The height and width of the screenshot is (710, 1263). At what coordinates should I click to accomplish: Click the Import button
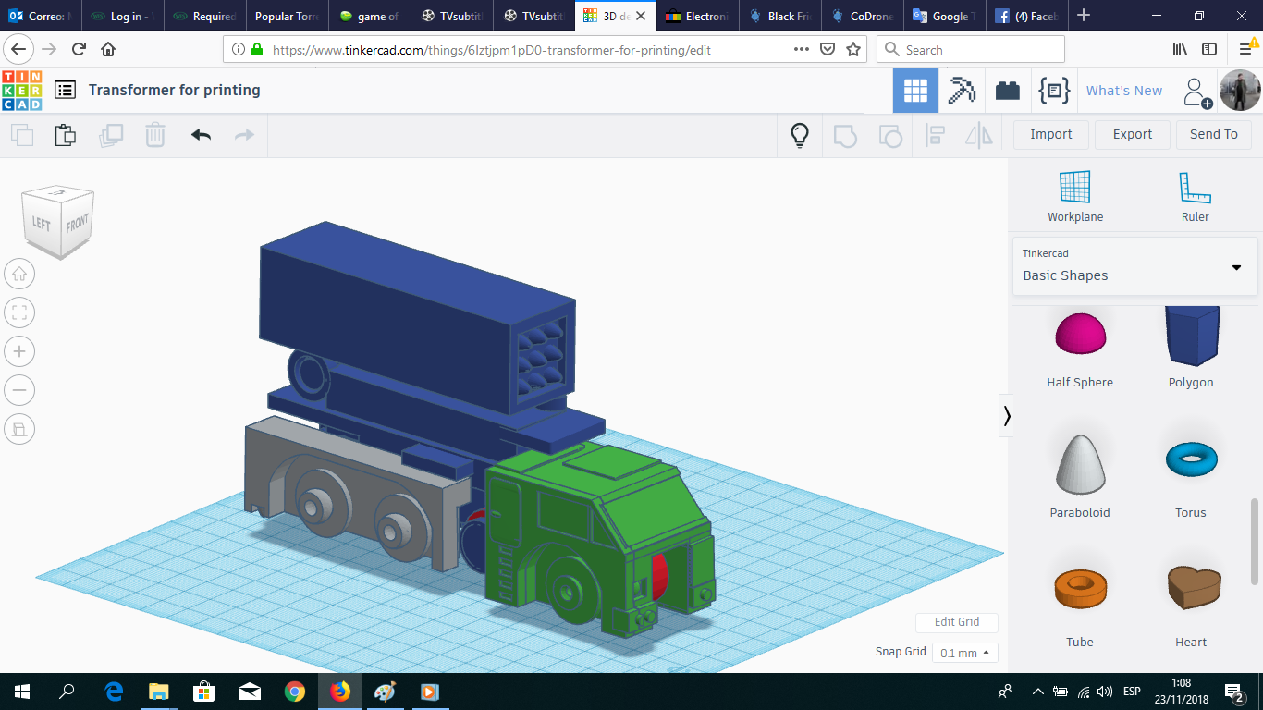1051,134
